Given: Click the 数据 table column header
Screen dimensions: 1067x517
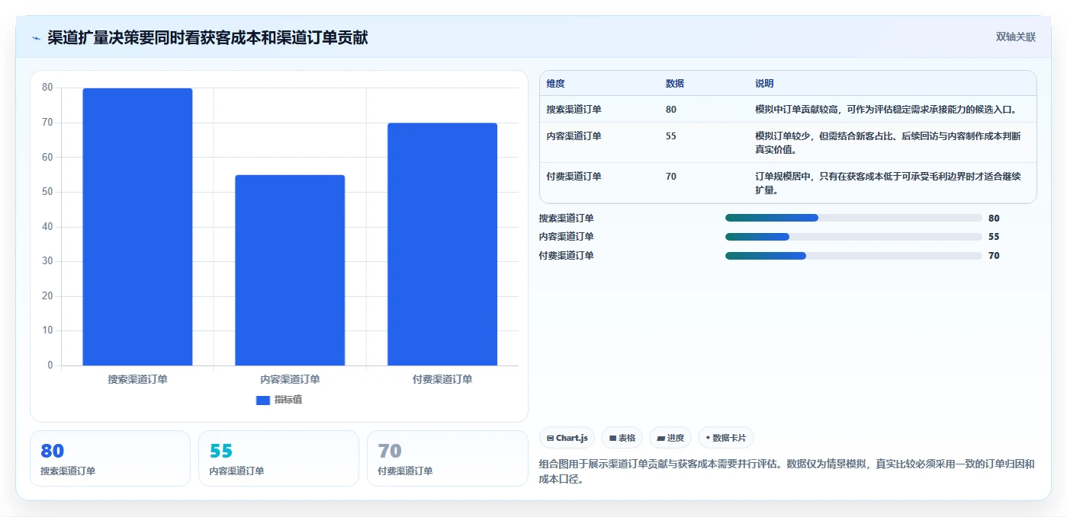Looking at the screenshot, I should click(674, 84).
